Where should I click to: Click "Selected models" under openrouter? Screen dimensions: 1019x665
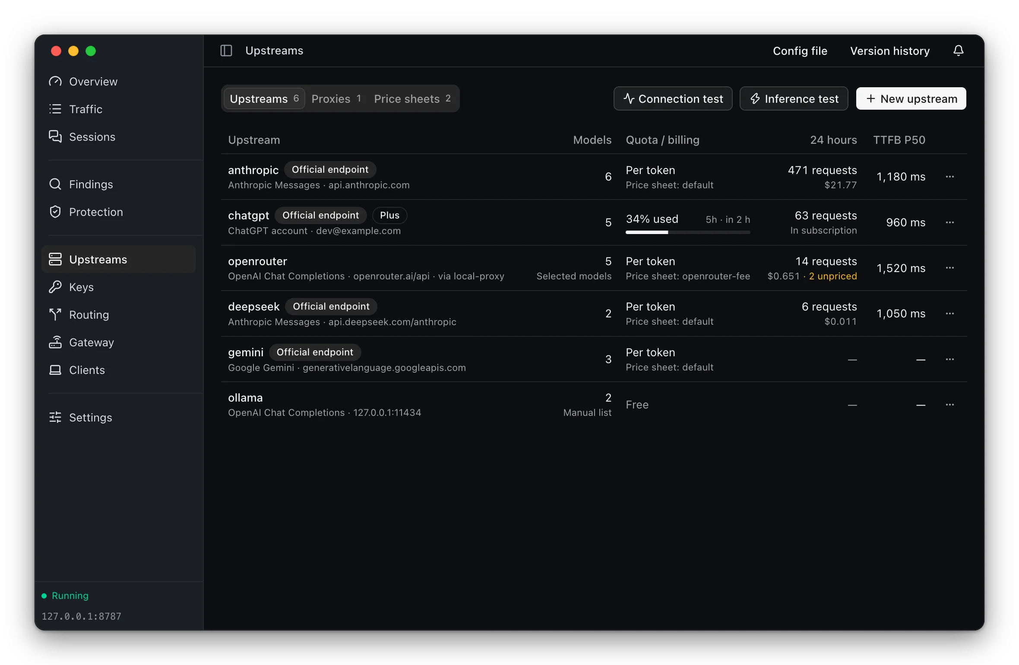[574, 276]
